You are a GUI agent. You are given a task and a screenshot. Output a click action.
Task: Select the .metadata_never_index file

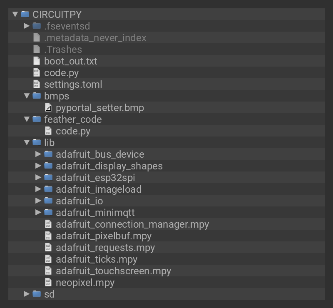coord(95,38)
